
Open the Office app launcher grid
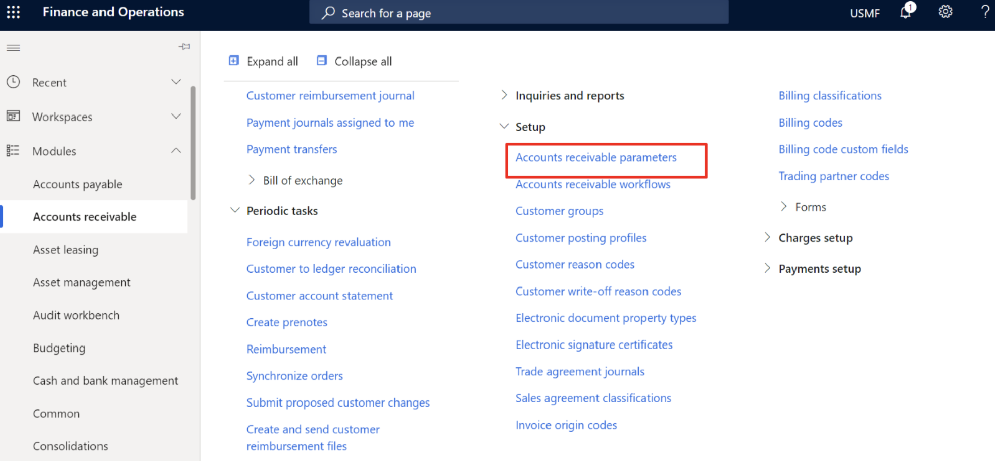point(13,12)
